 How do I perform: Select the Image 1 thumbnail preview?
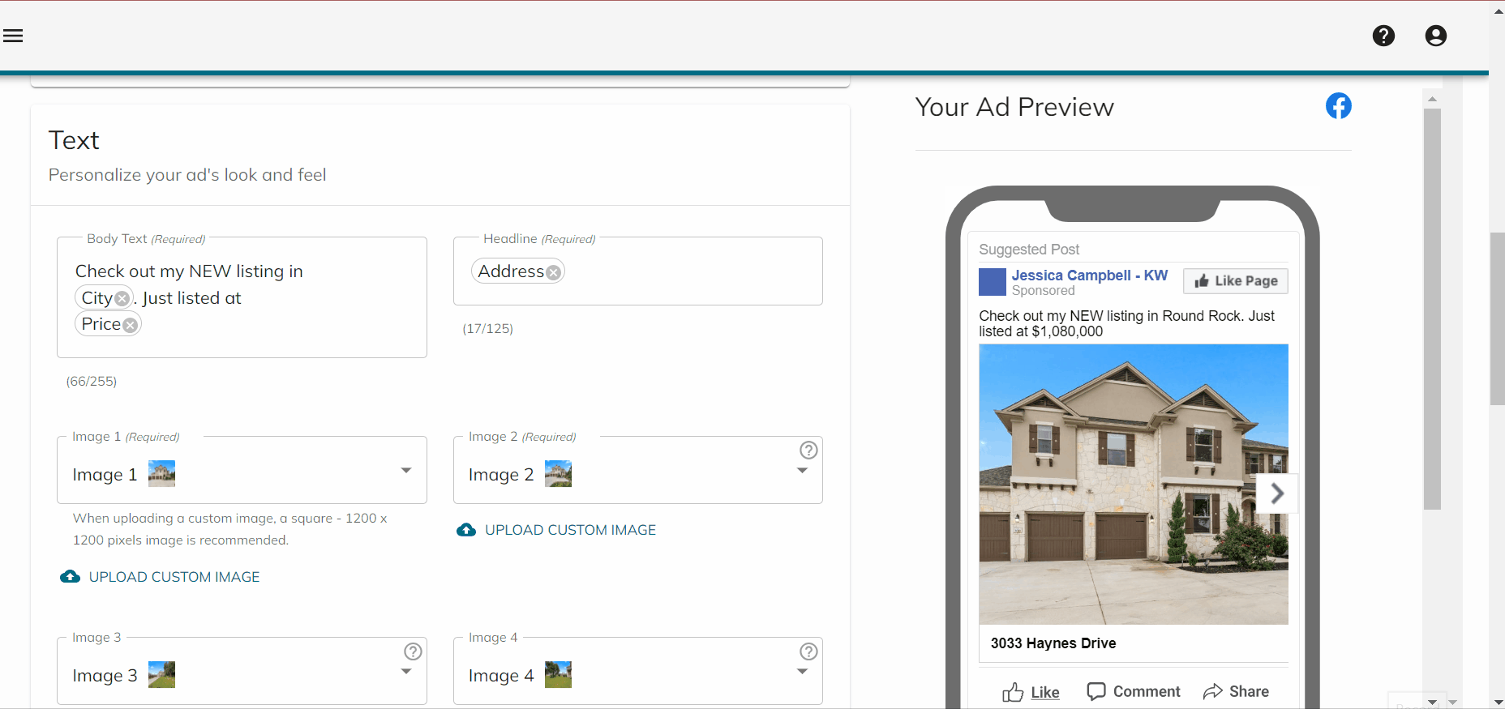(161, 473)
